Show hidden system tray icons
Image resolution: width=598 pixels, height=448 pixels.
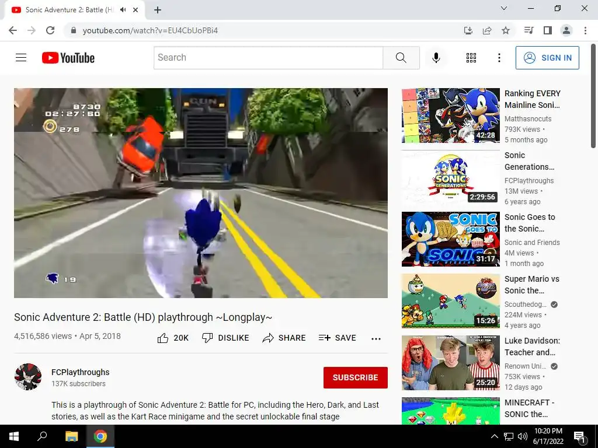point(494,436)
